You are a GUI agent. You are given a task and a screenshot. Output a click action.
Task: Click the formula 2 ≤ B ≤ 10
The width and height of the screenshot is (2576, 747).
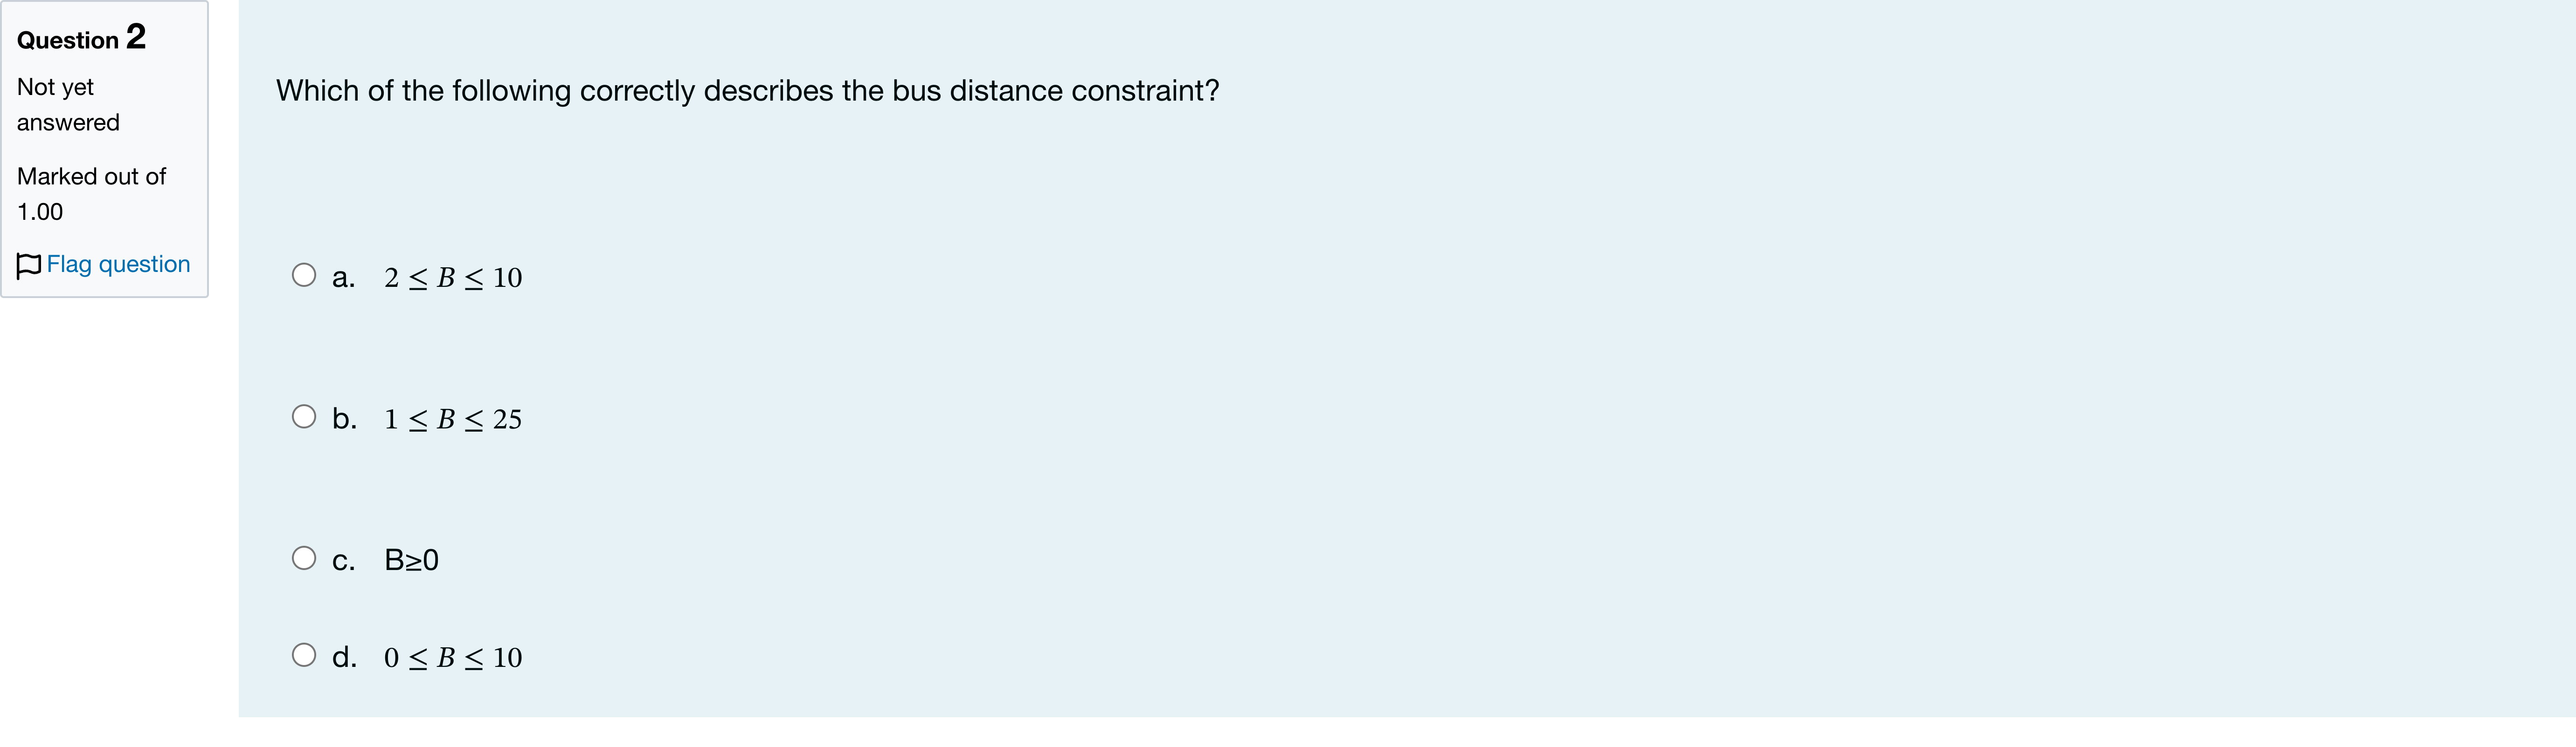pyautogui.click(x=453, y=278)
